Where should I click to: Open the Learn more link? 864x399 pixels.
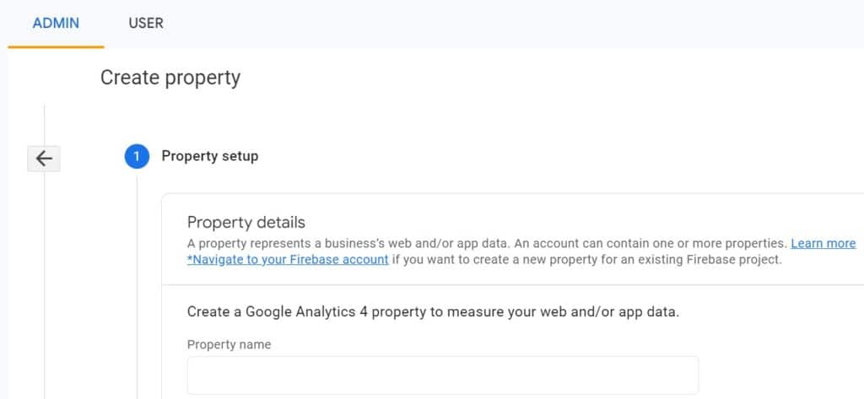pyautogui.click(x=823, y=243)
